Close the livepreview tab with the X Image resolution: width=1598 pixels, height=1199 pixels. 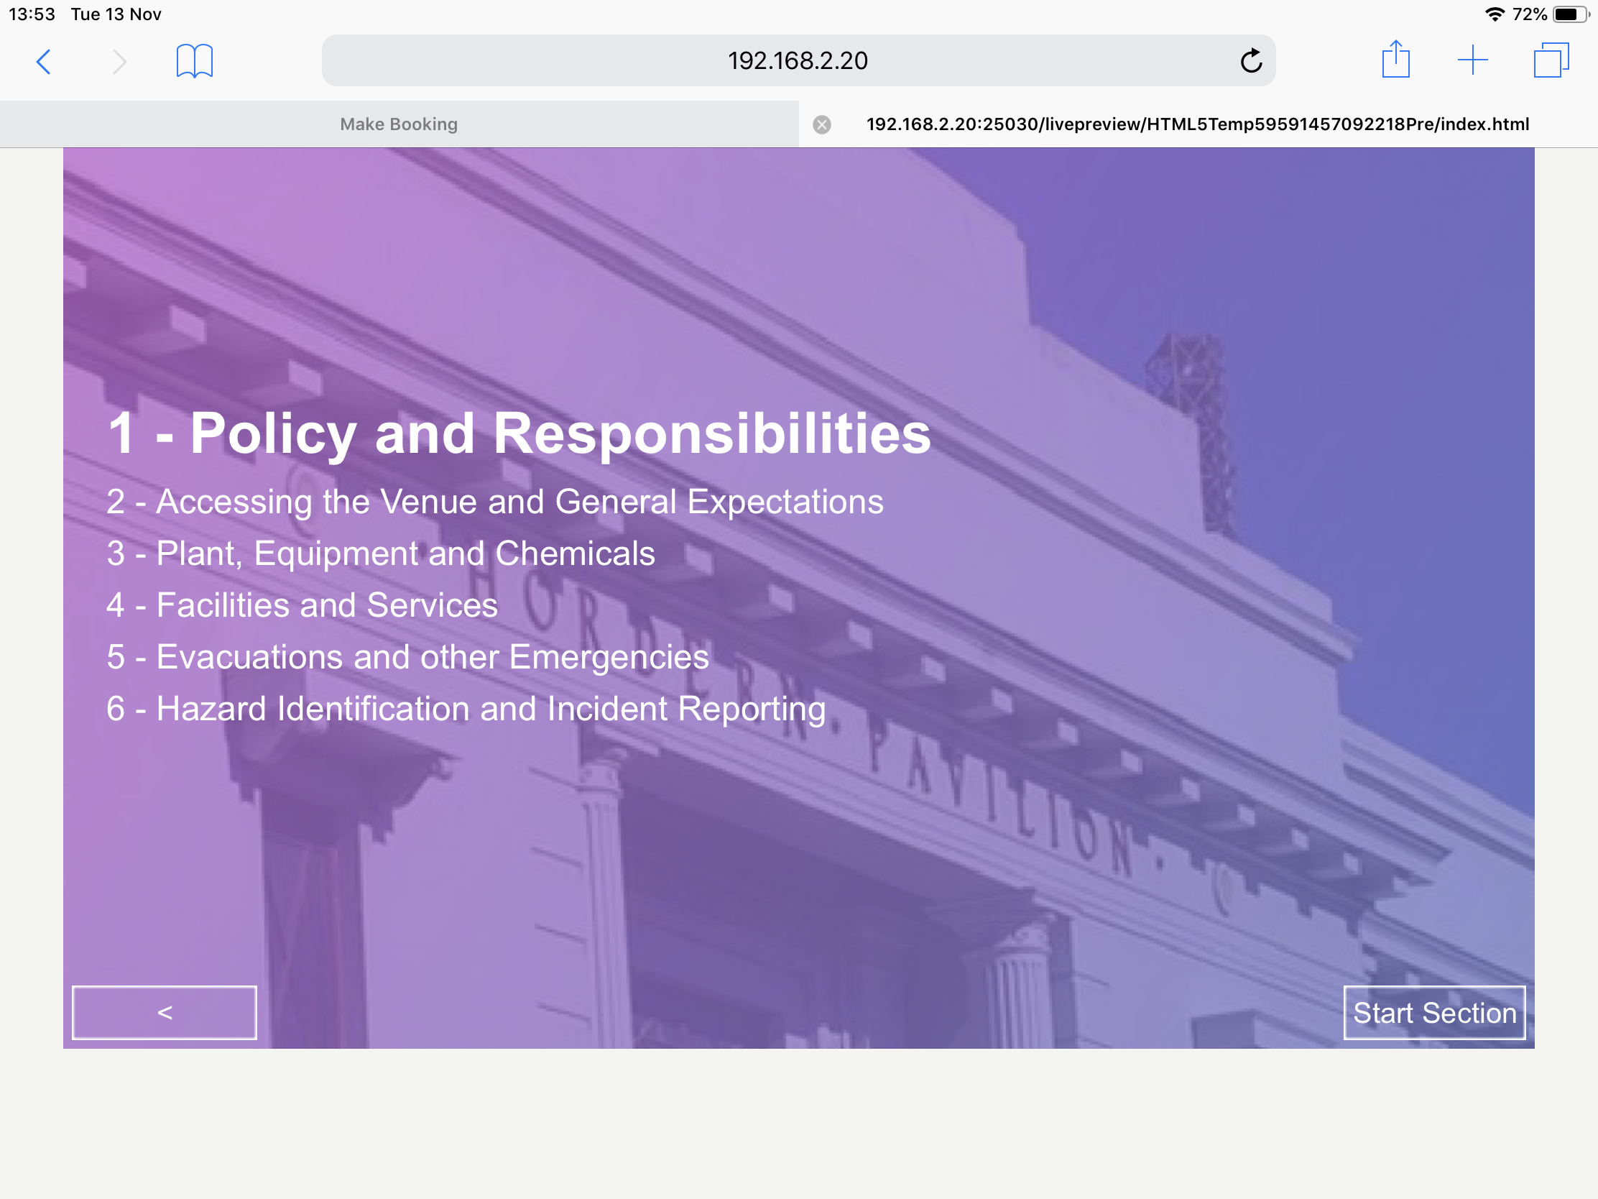[821, 124]
